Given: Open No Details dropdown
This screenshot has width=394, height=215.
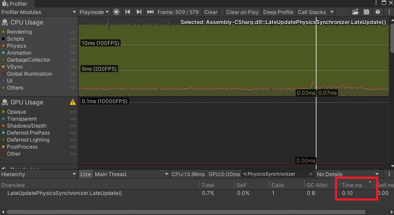Looking at the screenshot, I should coord(348,174).
